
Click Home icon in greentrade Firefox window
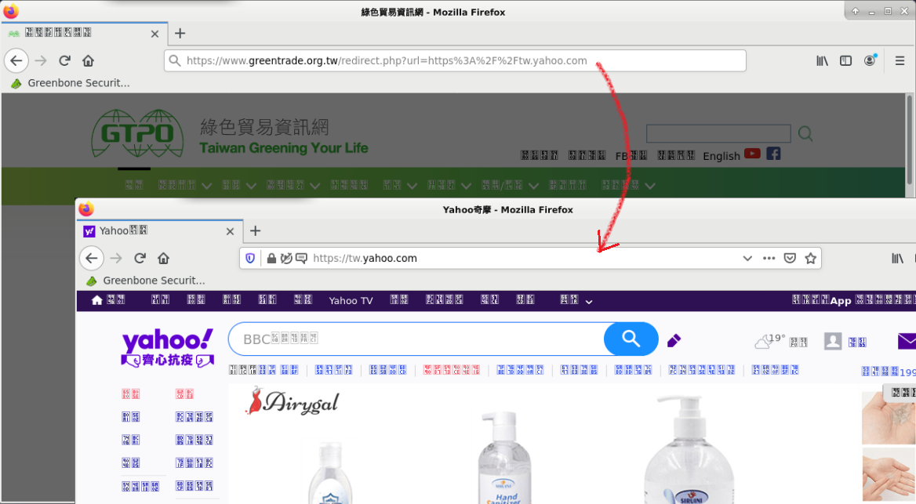point(88,60)
